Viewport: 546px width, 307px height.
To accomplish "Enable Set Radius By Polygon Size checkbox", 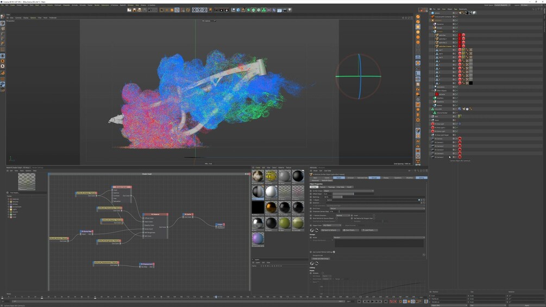I will pyautogui.click(x=374, y=219).
